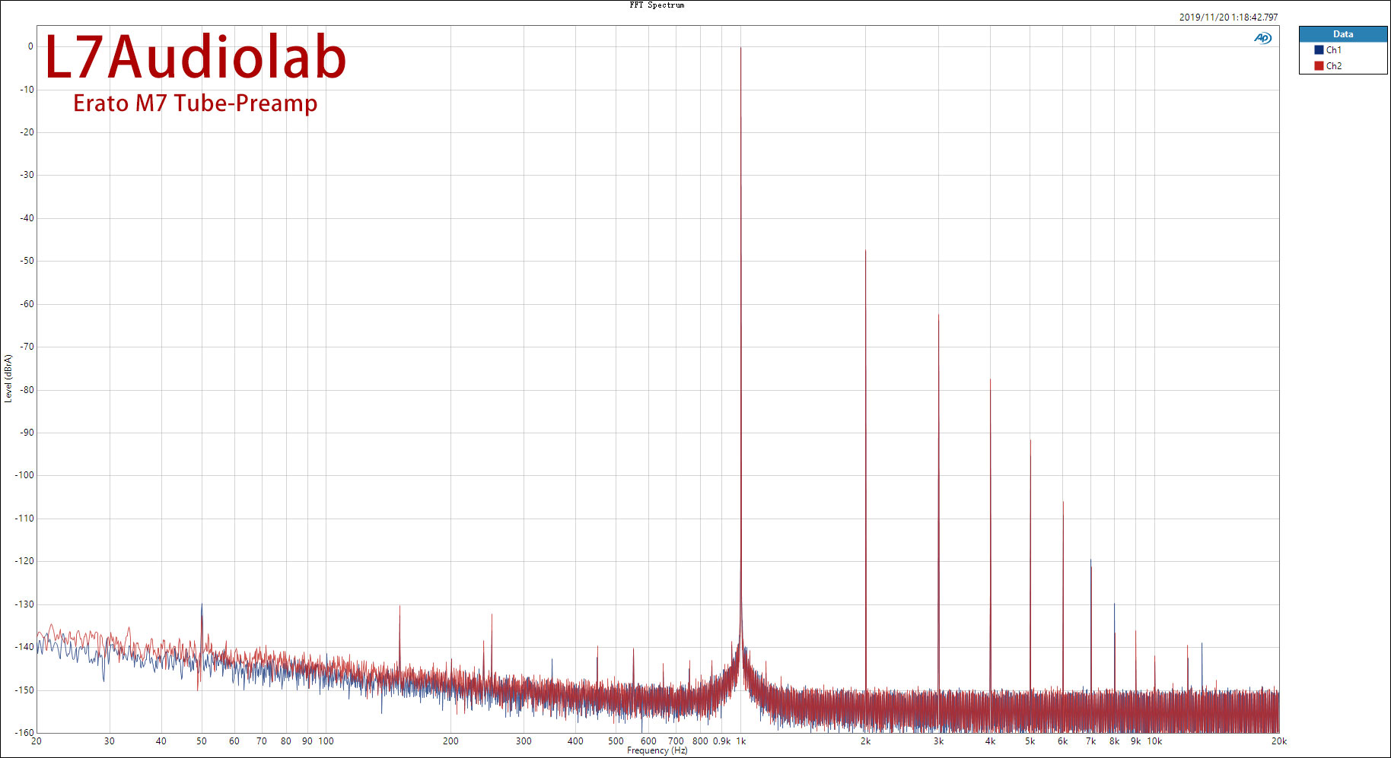Click the 20 Hz axis label
Screen dimensions: 1391x758
[37, 741]
